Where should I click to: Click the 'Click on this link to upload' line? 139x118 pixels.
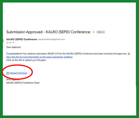pos(27,60)
